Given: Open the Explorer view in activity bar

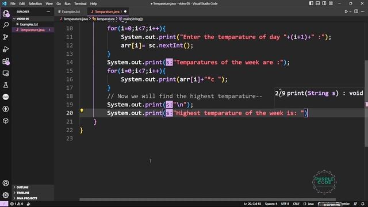Looking at the screenshot, I should [x=6, y=13].
